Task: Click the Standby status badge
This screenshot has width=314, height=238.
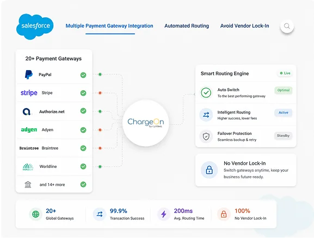Action: pos(283,136)
